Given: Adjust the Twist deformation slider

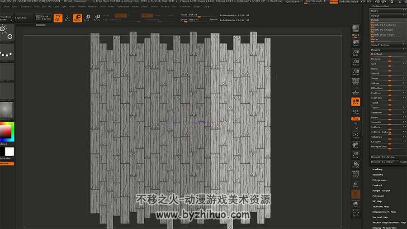Looking at the screenshot, I should click(388, 103).
